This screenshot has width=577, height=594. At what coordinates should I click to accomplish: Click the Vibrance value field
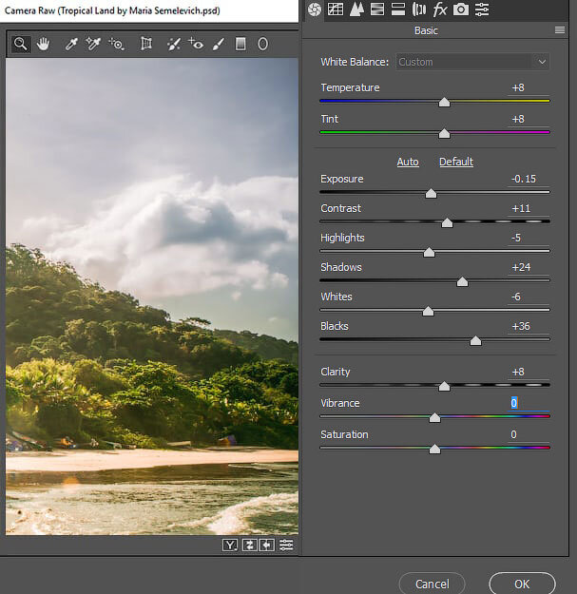pyautogui.click(x=529, y=403)
